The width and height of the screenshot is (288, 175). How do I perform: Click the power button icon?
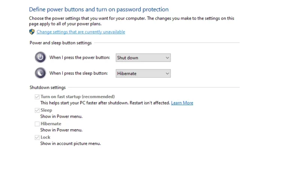(x=40, y=57)
